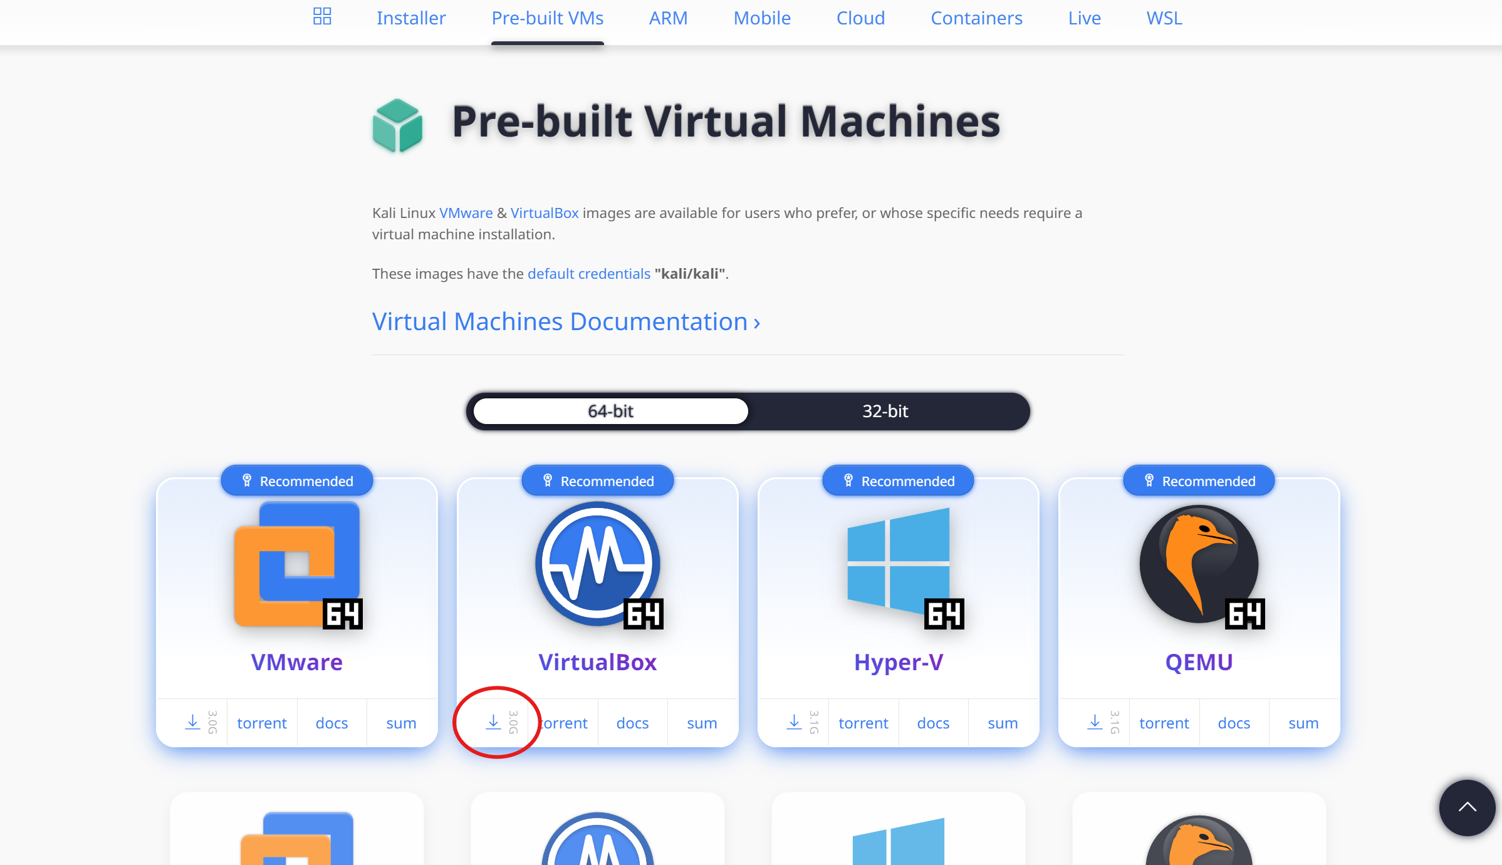The width and height of the screenshot is (1502, 865).
Task: Switch to the WSL tab
Action: pos(1164,18)
